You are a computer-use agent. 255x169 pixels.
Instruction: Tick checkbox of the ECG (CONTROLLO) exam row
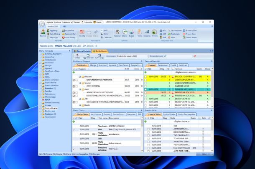(148, 148)
